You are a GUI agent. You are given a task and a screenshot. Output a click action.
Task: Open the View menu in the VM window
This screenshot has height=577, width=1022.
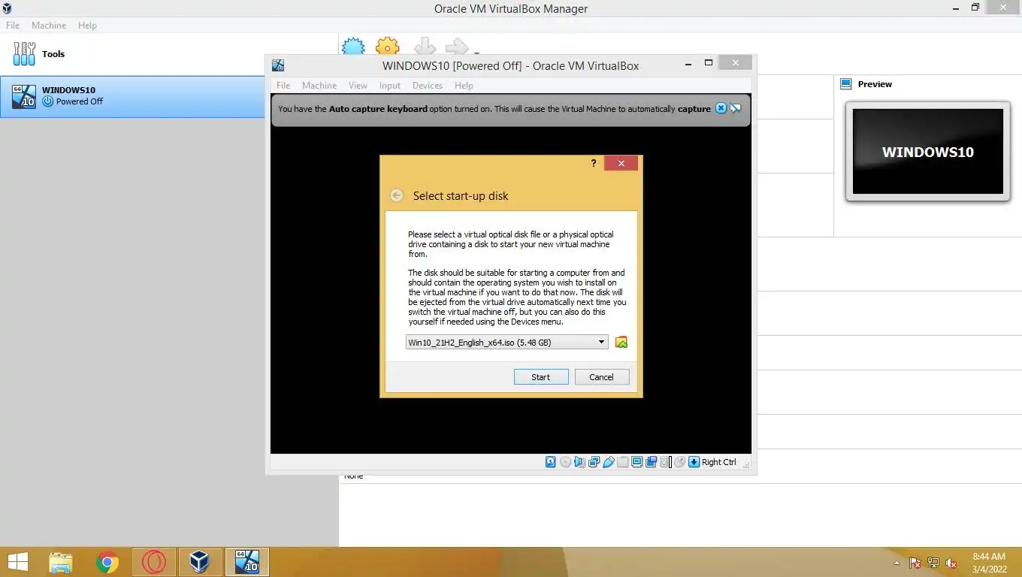pyautogui.click(x=358, y=86)
